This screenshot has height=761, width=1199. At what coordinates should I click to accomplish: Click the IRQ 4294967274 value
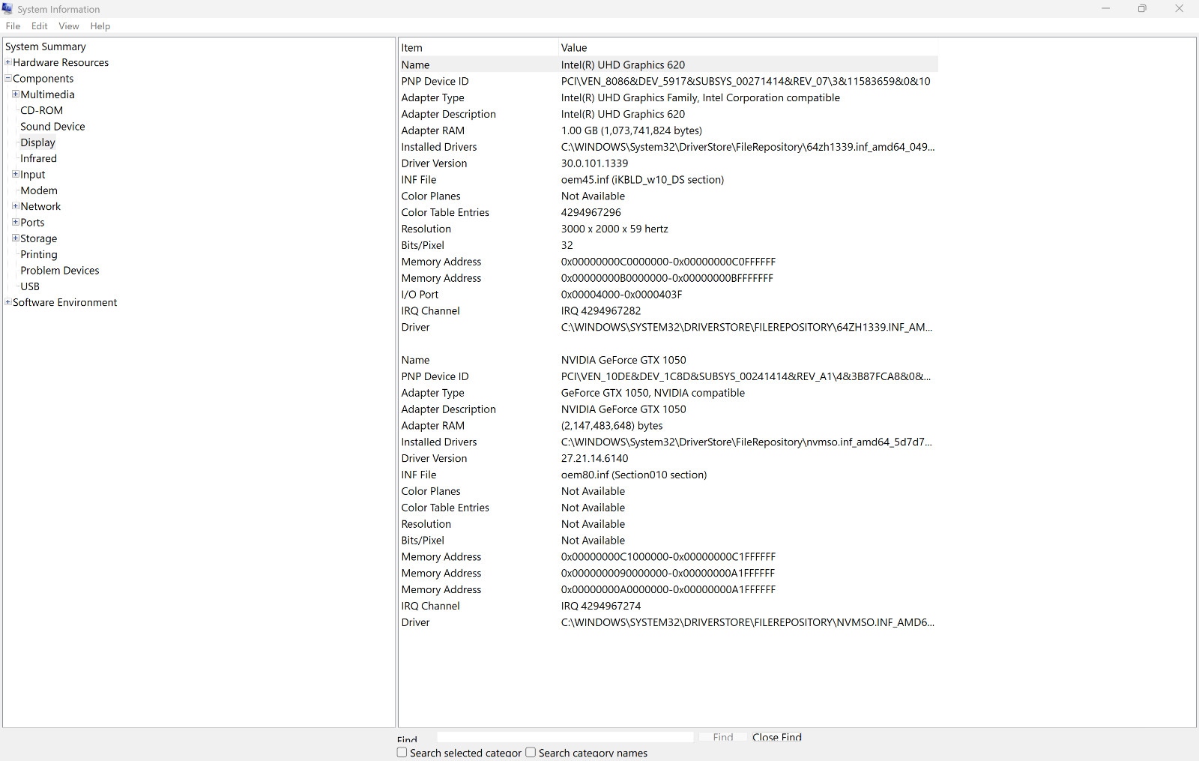[x=601, y=607]
